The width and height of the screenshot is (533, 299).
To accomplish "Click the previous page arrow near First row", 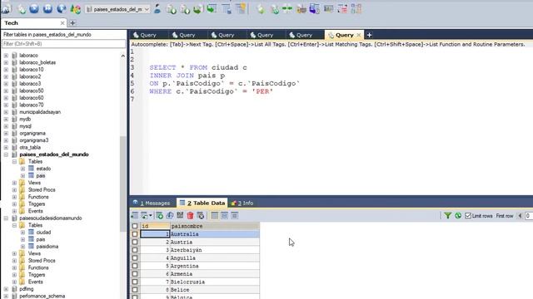I will click(520, 216).
